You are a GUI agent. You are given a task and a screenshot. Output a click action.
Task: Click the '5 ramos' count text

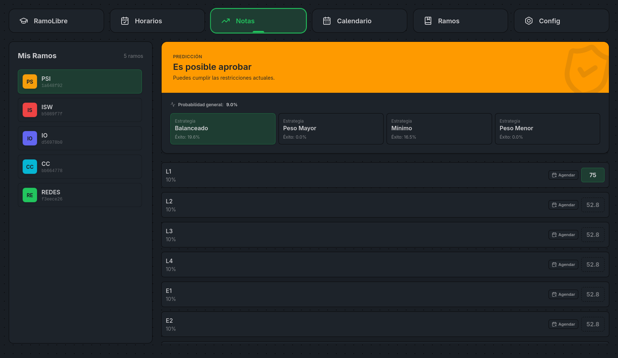point(133,56)
